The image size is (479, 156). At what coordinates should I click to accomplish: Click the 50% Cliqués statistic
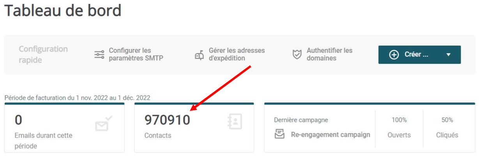[447, 128]
